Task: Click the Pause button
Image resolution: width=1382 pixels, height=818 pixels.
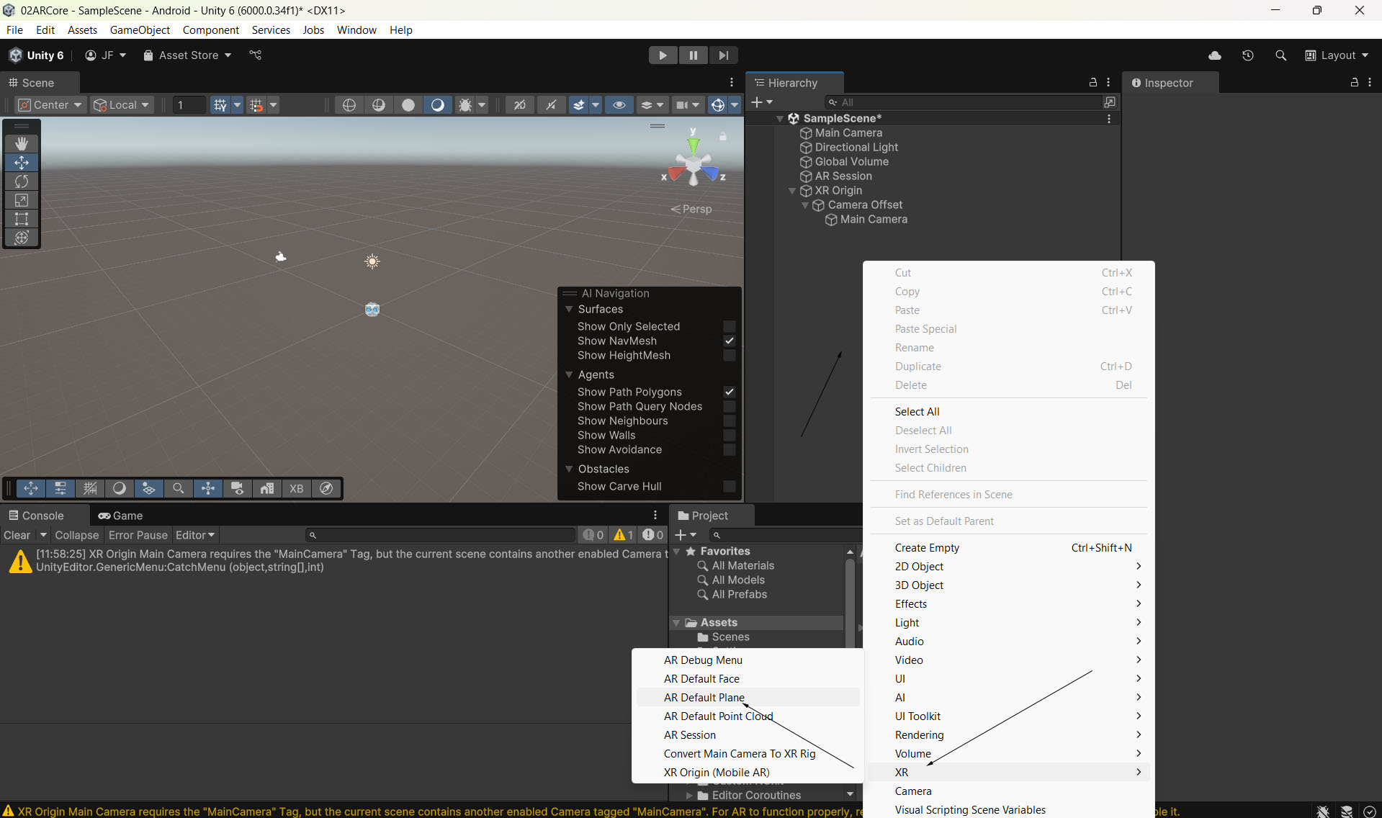Action: click(693, 55)
